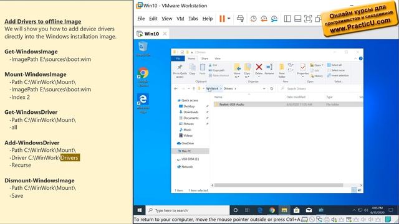The height and width of the screenshot is (224, 399).
Task: Refresh the Drivers folder view
Action: pyautogui.click(x=272, y=88)
